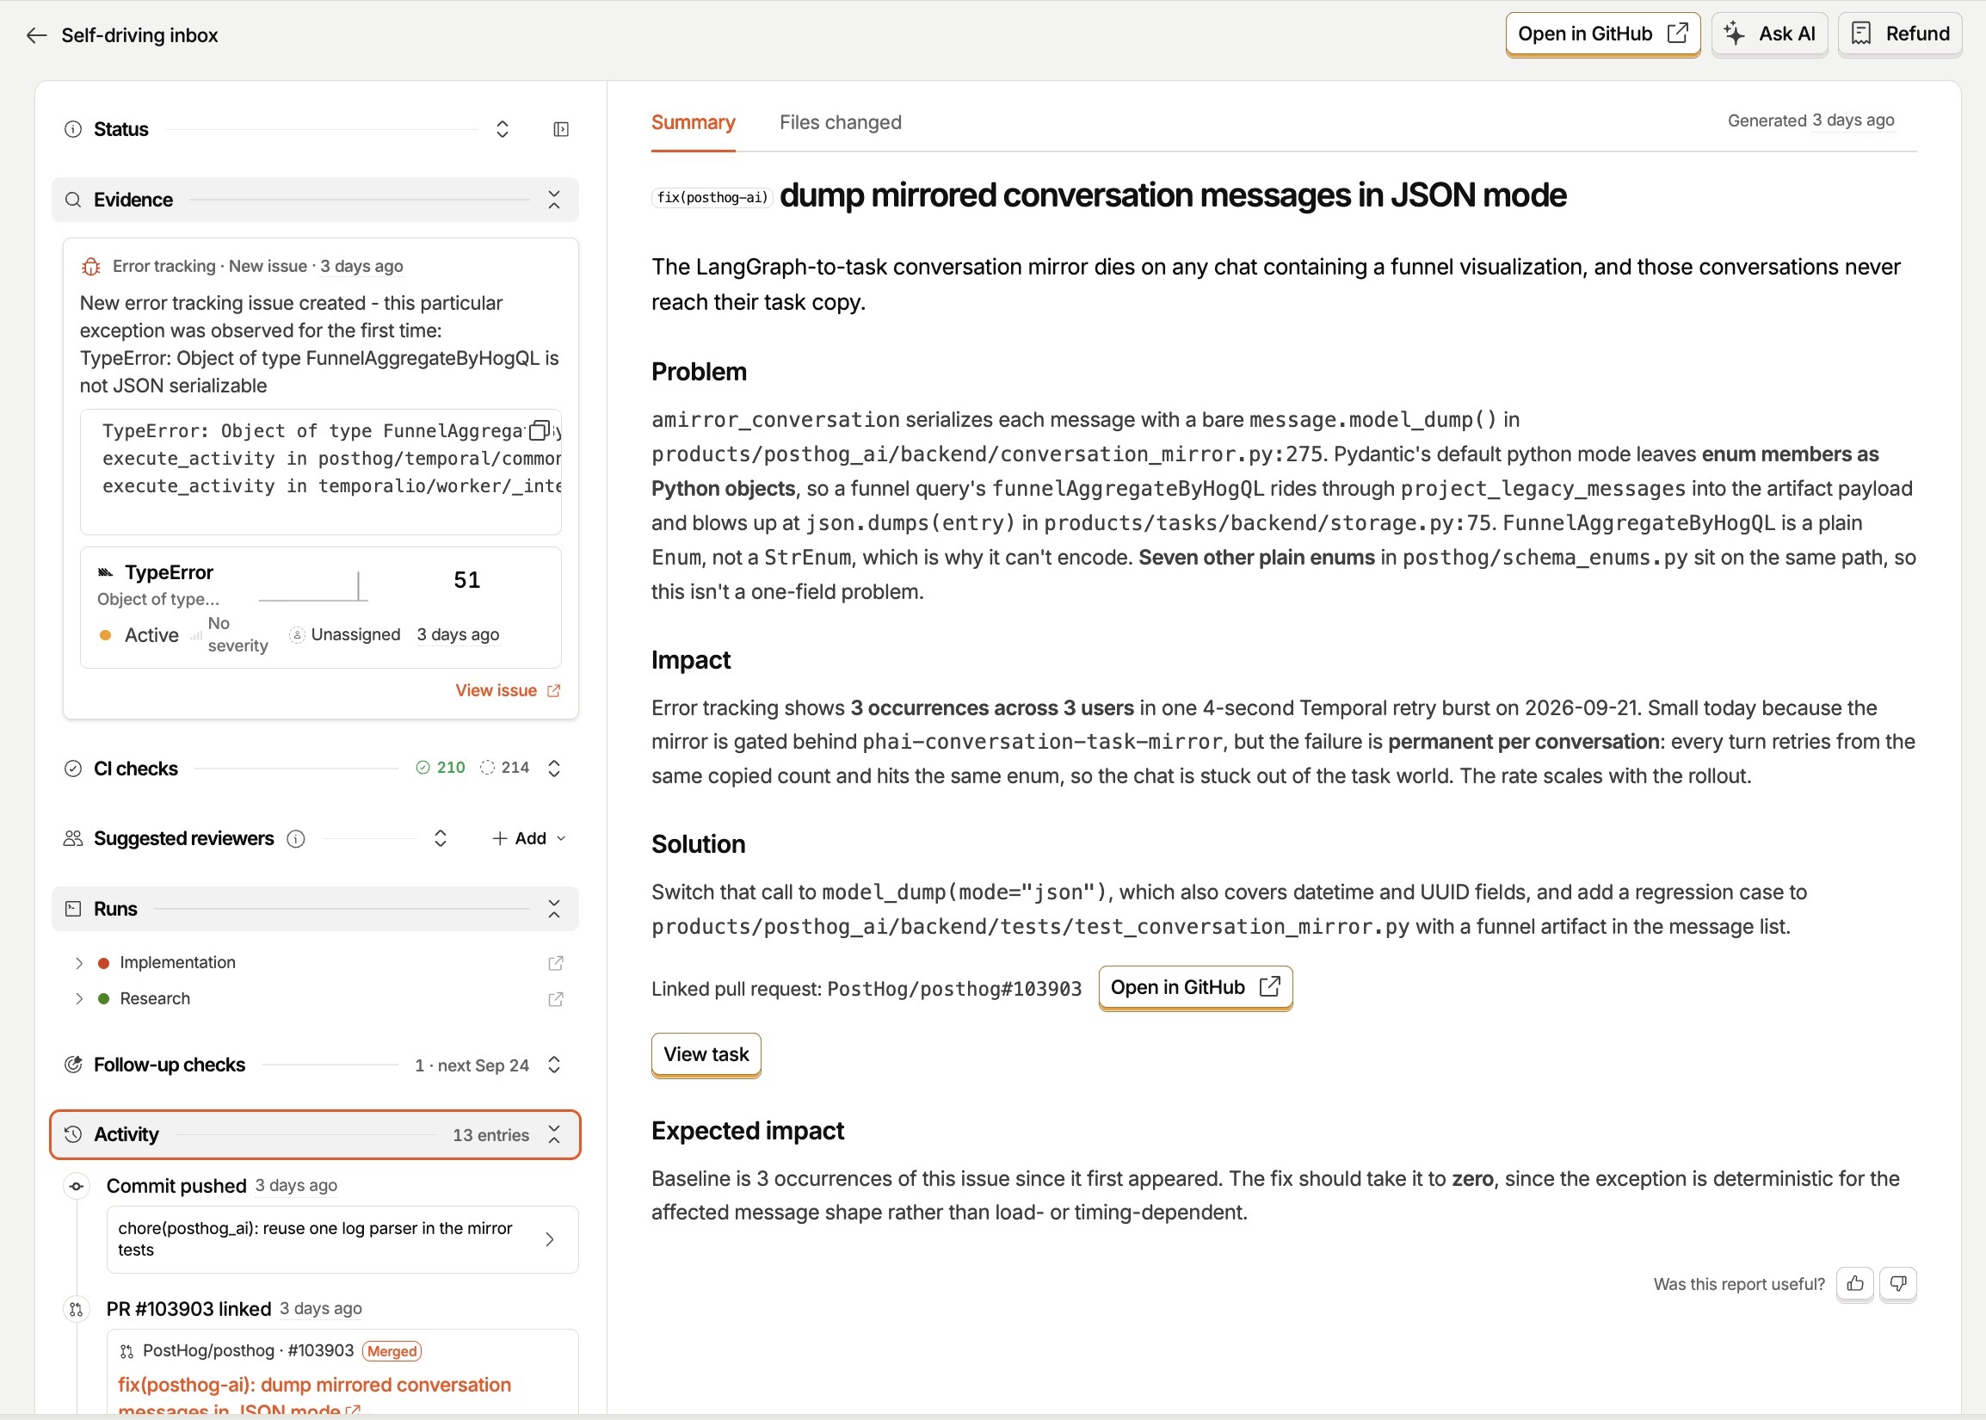
Task: Click the Ask AI button
Action: click(x=1769, y=34)
